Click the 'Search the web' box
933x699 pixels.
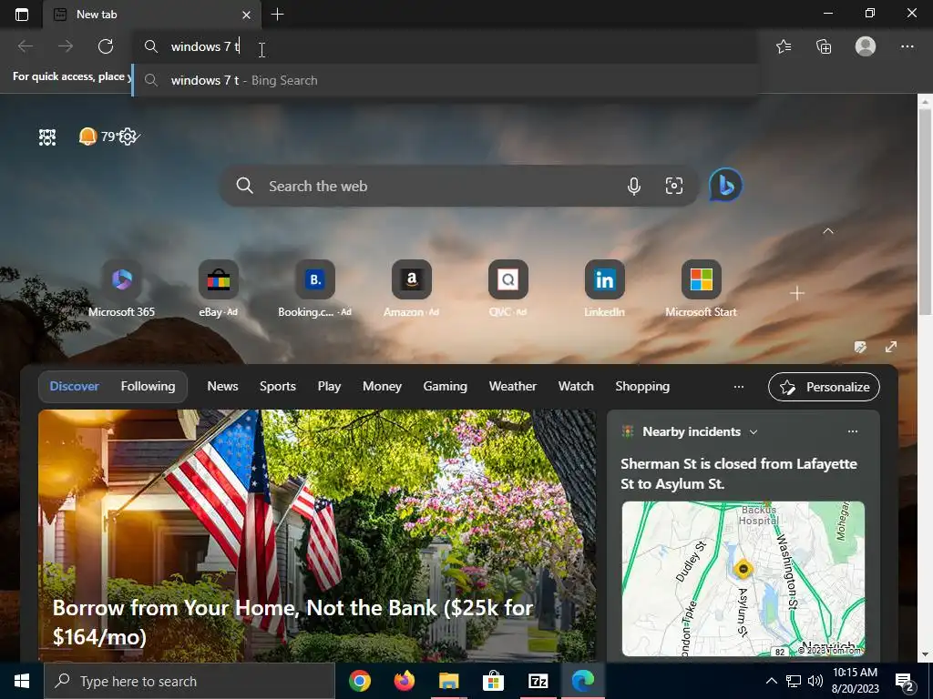(459, 186)
